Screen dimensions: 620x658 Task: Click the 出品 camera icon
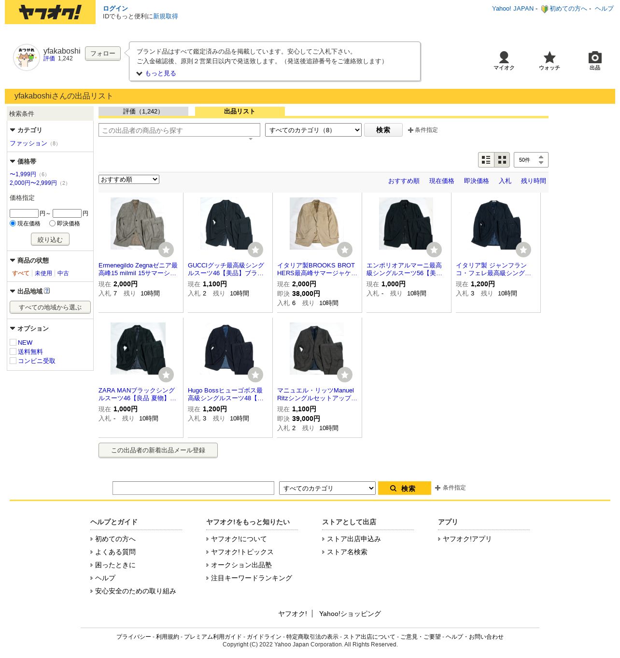[x=595, y=57]
